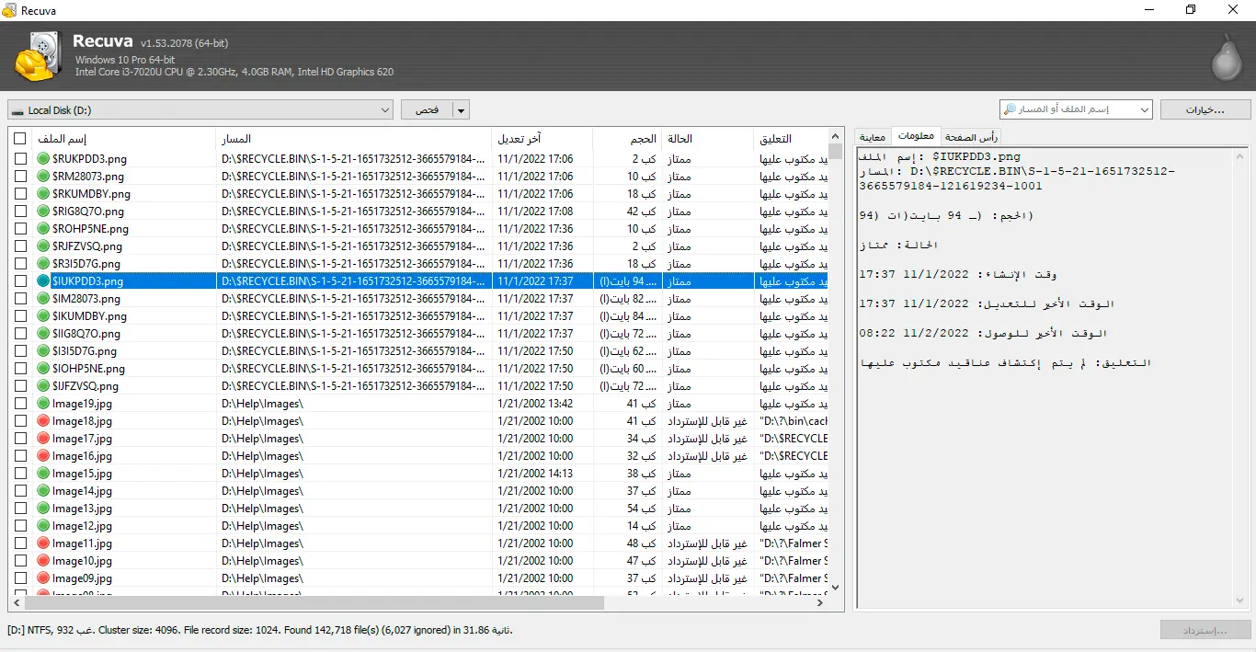1256x652 pixels.
Task: Click the drive icon beside Local Disk (D:)
Action: (17, 110)
